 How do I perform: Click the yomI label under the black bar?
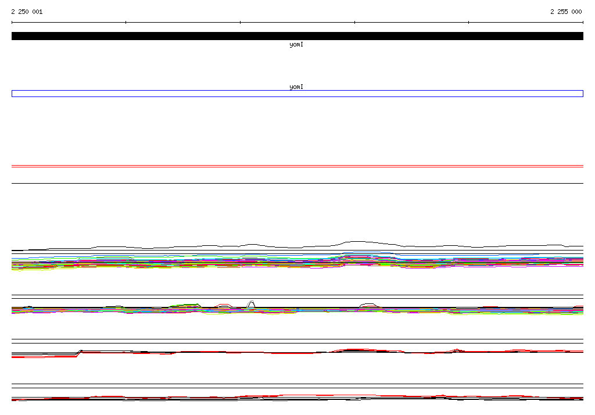[296, 45]
